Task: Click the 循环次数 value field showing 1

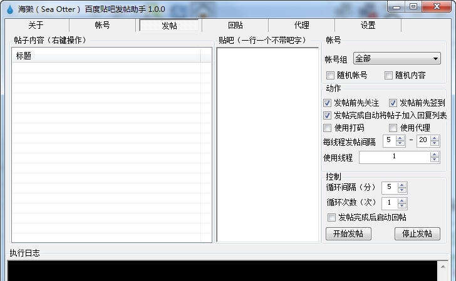Action: (390, 203)
